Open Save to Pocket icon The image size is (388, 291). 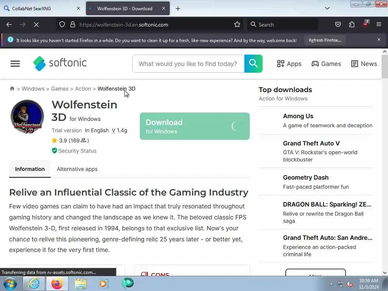click(x=338, y=25)
